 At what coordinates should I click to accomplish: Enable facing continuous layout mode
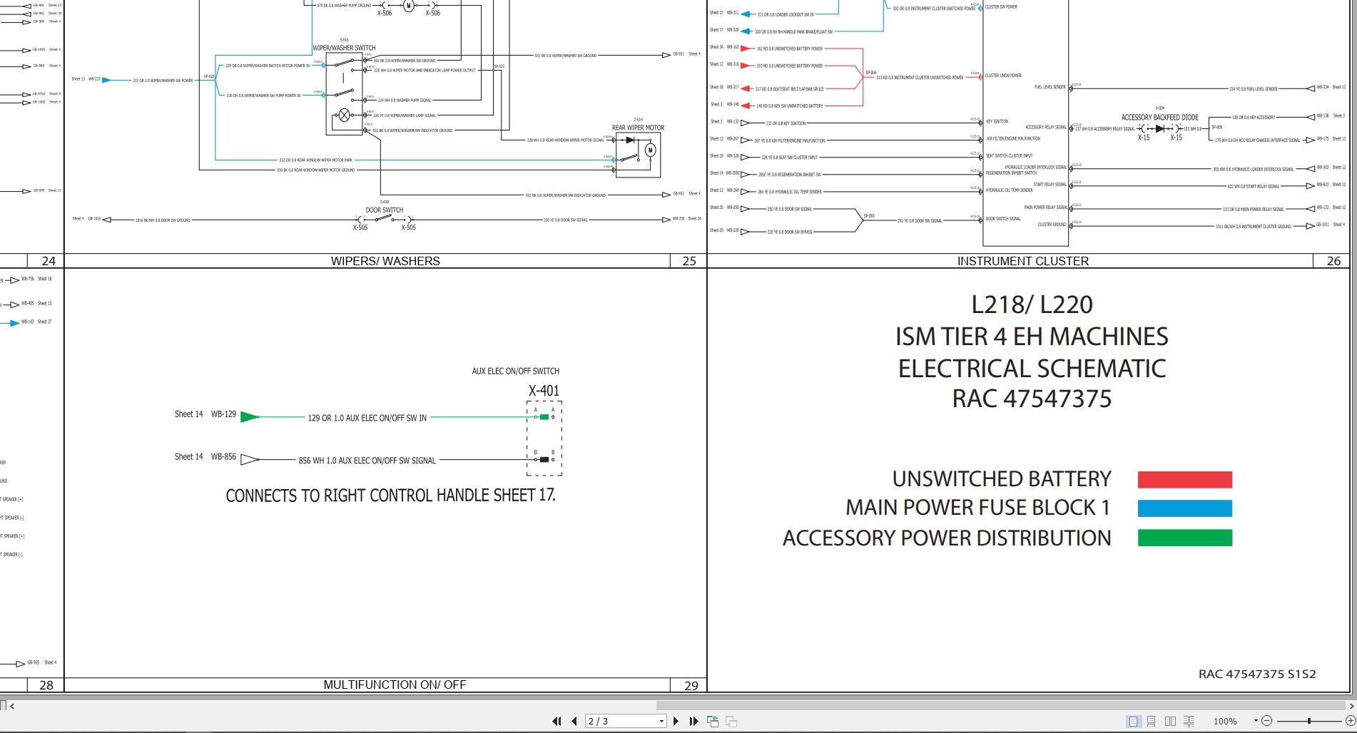coord(1189,721)
